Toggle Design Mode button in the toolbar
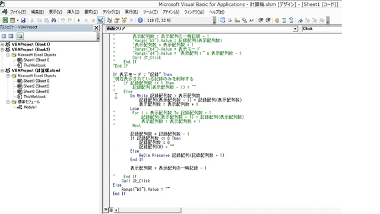This screenshot has height=214, width=380. tap(100, 20)
